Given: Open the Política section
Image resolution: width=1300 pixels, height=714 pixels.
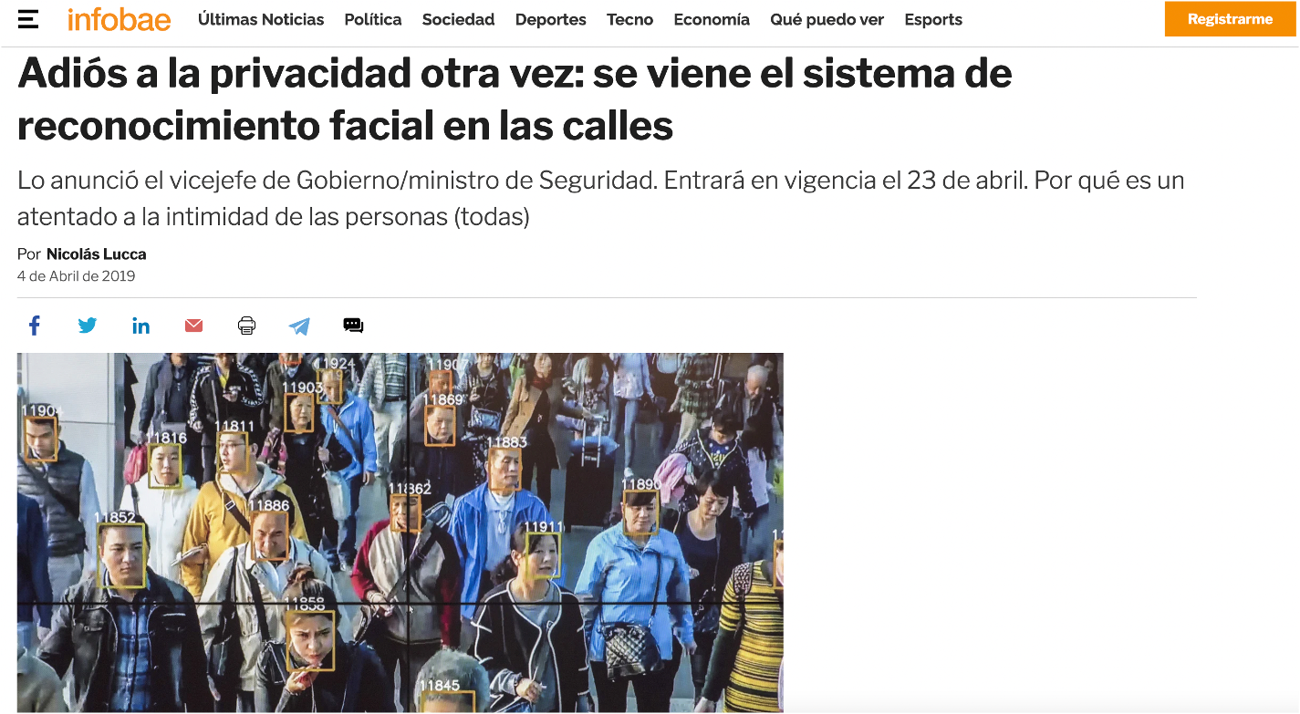Looking at the screenshot, I should pyautogui.click(x=373, y=19).
